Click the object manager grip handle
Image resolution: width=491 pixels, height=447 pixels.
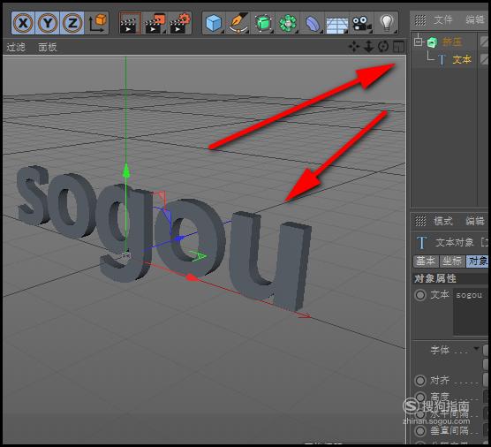420,20
